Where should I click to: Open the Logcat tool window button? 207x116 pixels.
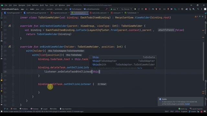coord(44,109)
